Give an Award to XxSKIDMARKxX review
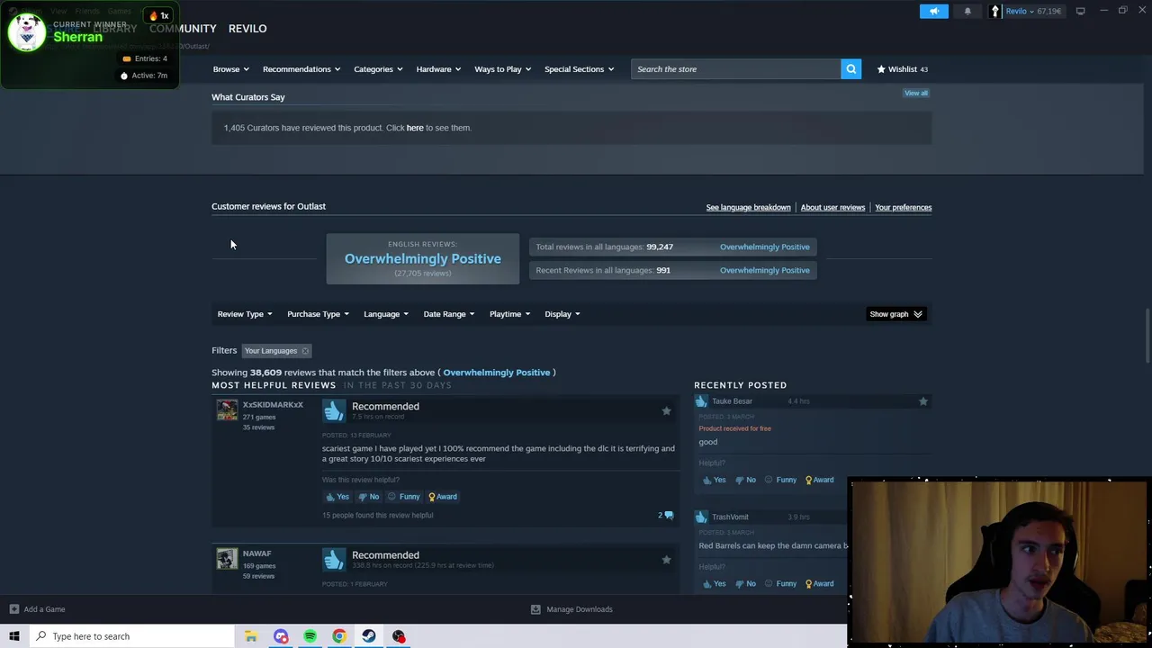The height and width of the screenshot is (648, 1152). 443,497
